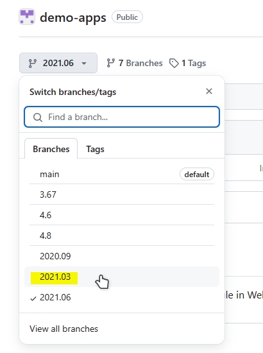
Task: Open the View all branches link
Action: [x=64, y=329]
